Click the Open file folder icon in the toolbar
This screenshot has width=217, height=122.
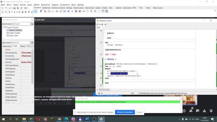pyautogui.click(x=10, y=8)
